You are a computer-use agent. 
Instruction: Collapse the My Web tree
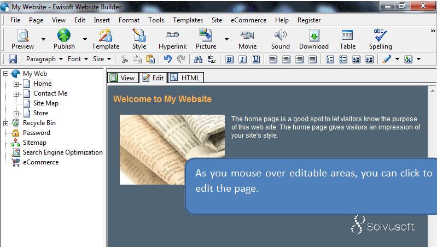[x=5, y=74]
